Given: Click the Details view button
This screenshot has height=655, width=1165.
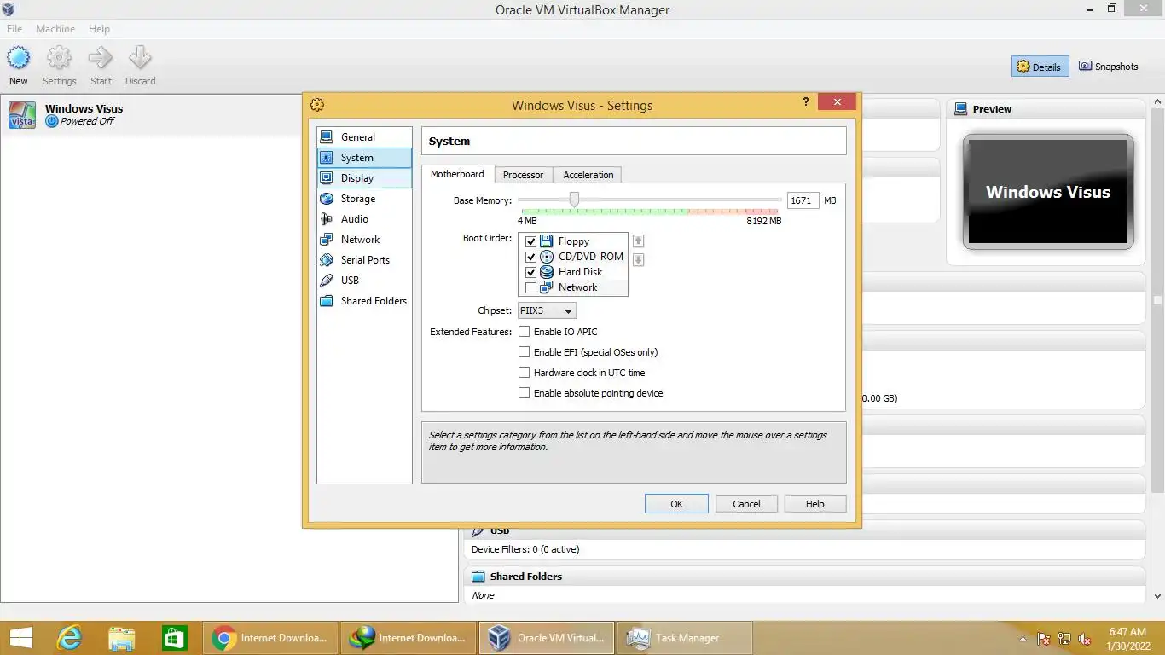Looking at the screenshot, I should pyautogui.click(x=1040, y=67).
